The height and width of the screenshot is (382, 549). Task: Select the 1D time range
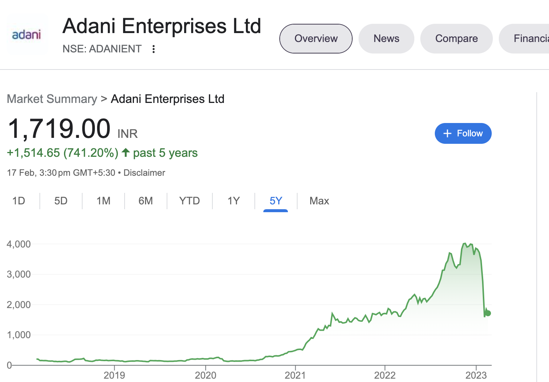pos(19,201)
